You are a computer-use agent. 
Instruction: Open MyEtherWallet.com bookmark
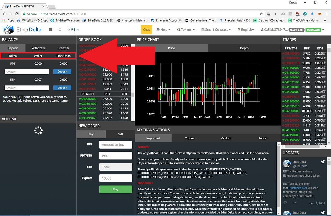pos(65,20)
